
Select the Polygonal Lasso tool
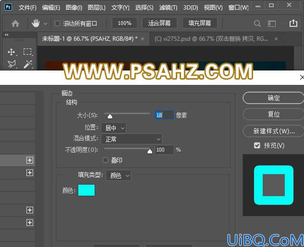point(12,64)
